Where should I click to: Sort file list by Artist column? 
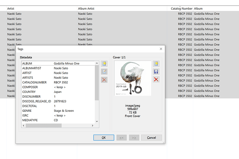[x=42, y=9]
